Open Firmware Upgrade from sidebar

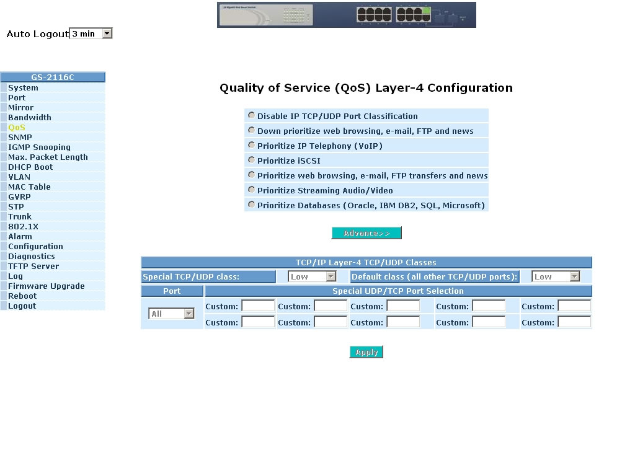[x=46, y=286]
